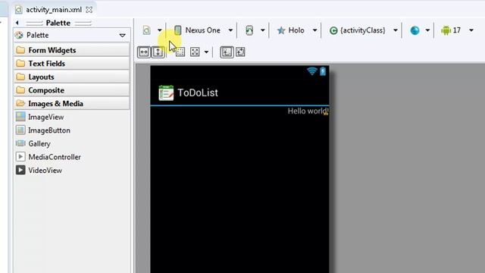Click the MediaController play icon

point(20,157)
